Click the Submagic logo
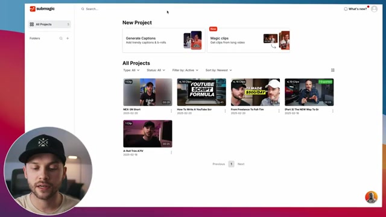This screenshot has height=217, width=386. pos(42,9)
